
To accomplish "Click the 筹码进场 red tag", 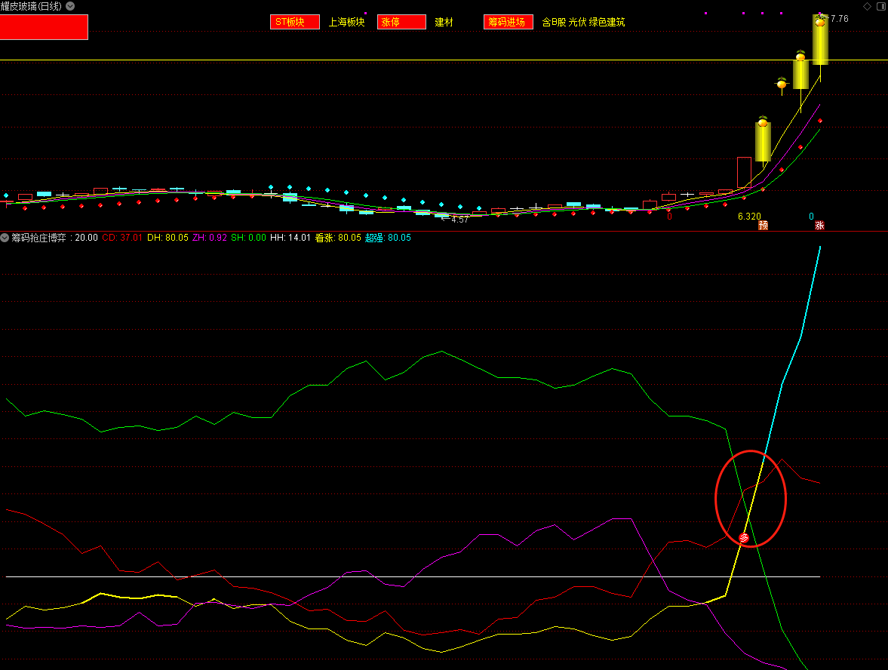I will 508,22.
